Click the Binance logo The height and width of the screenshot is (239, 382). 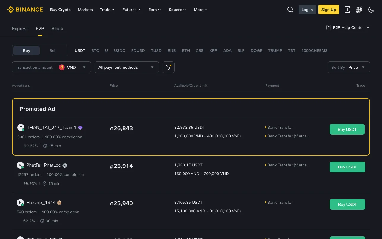pos(25,10)
